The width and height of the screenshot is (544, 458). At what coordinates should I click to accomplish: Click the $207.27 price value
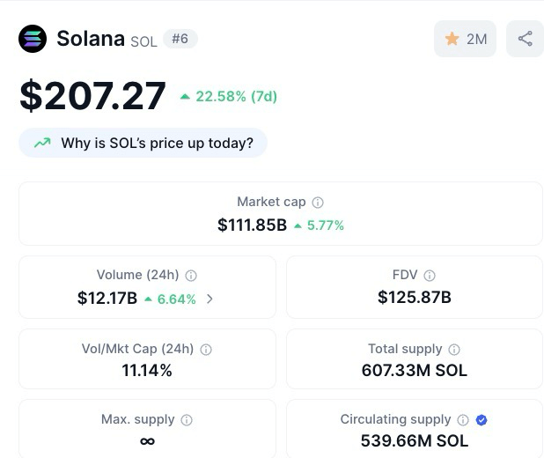coord(92,95)
